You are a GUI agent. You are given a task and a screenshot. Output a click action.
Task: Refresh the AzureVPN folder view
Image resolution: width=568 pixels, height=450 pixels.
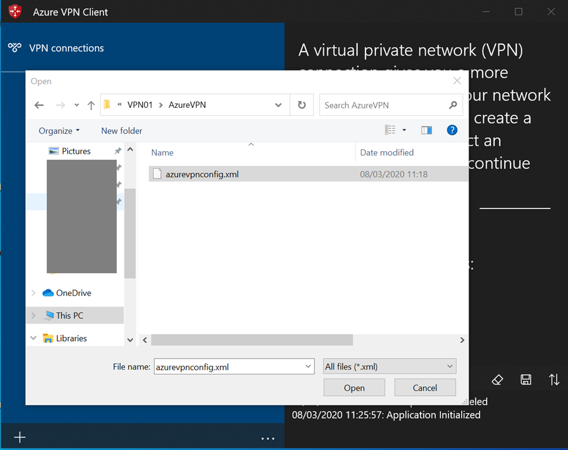pyautogui.click(x=302, y=105)
